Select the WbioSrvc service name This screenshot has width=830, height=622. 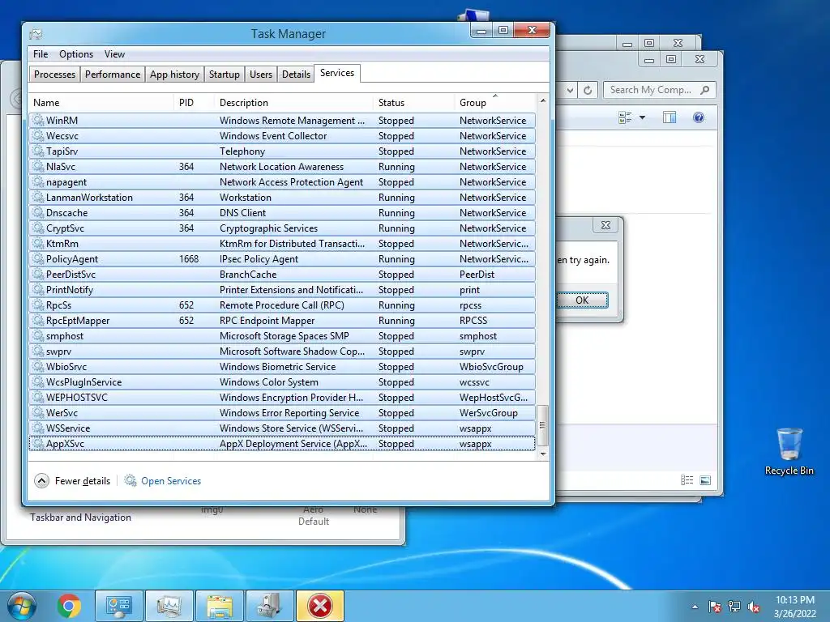(66, 367)
